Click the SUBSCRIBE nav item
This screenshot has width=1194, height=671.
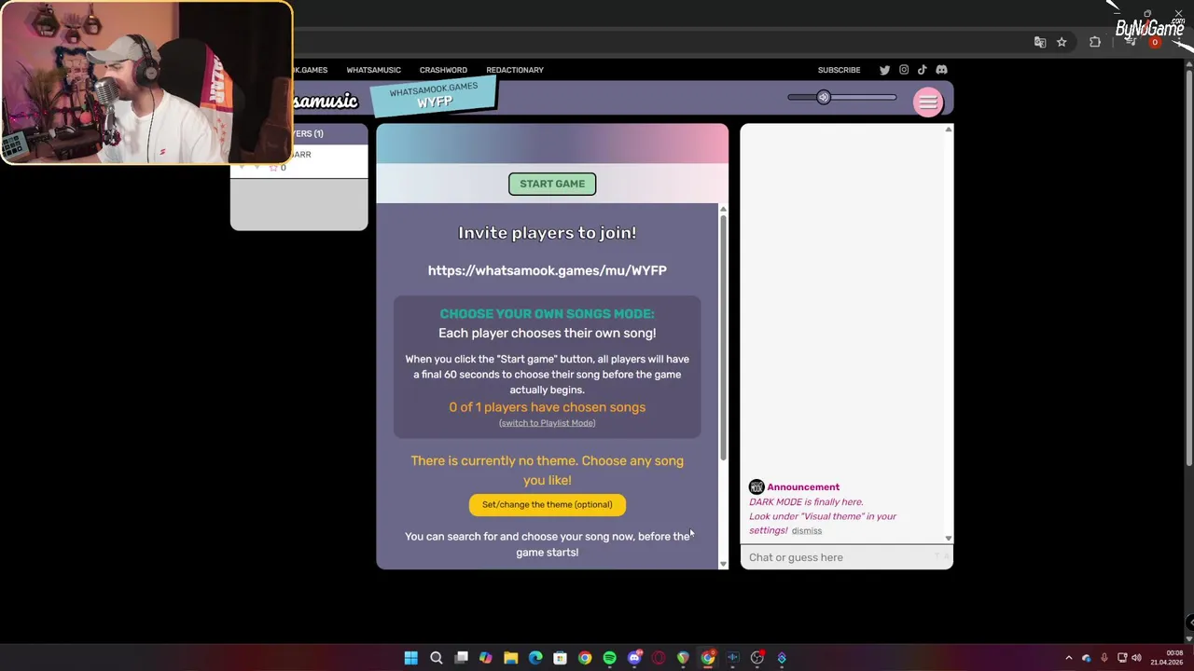tap(839, 70)
